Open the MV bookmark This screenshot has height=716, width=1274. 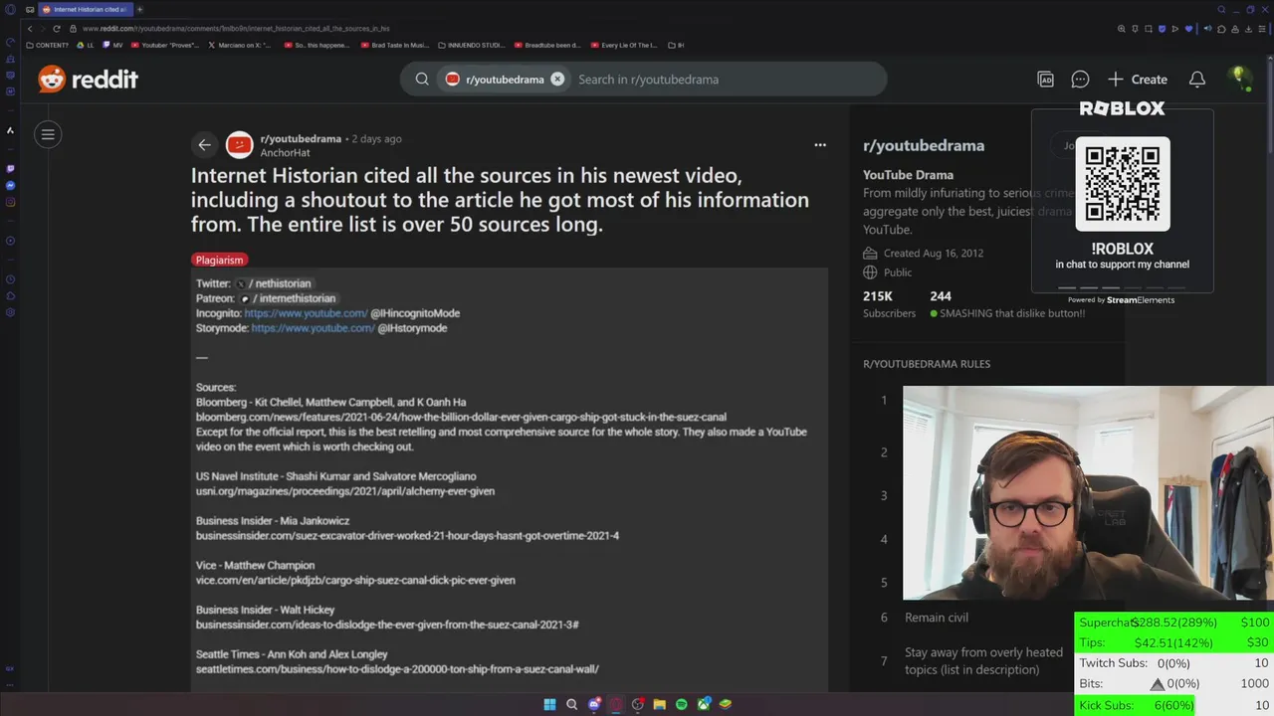pos(112,45)
